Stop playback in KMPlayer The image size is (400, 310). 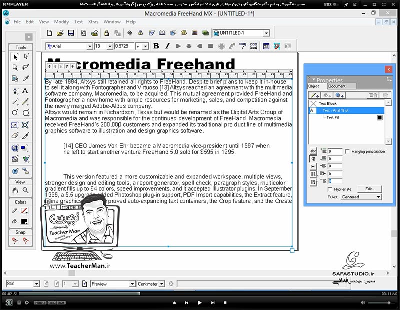tap(225, 303)
